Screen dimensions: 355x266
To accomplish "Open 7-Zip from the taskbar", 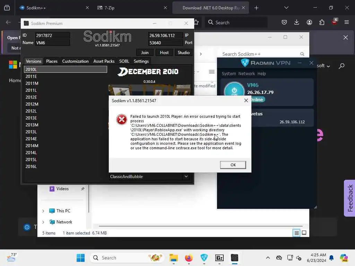I will (x=219, y=258).
